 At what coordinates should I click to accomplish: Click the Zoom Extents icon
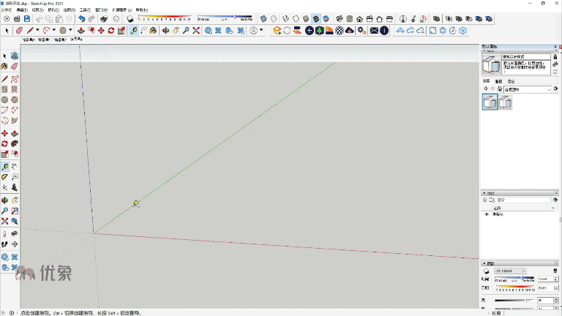click(x=197, y=31)
